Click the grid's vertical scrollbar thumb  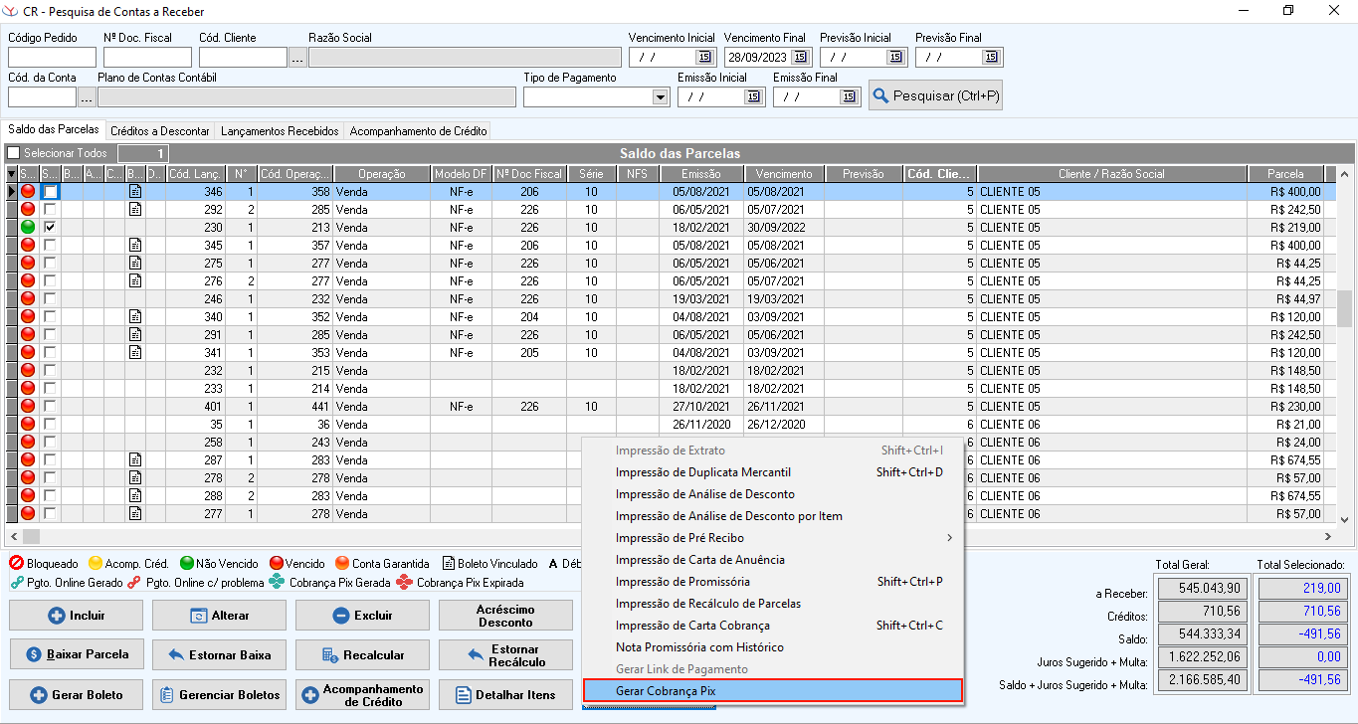[1344, 308]
